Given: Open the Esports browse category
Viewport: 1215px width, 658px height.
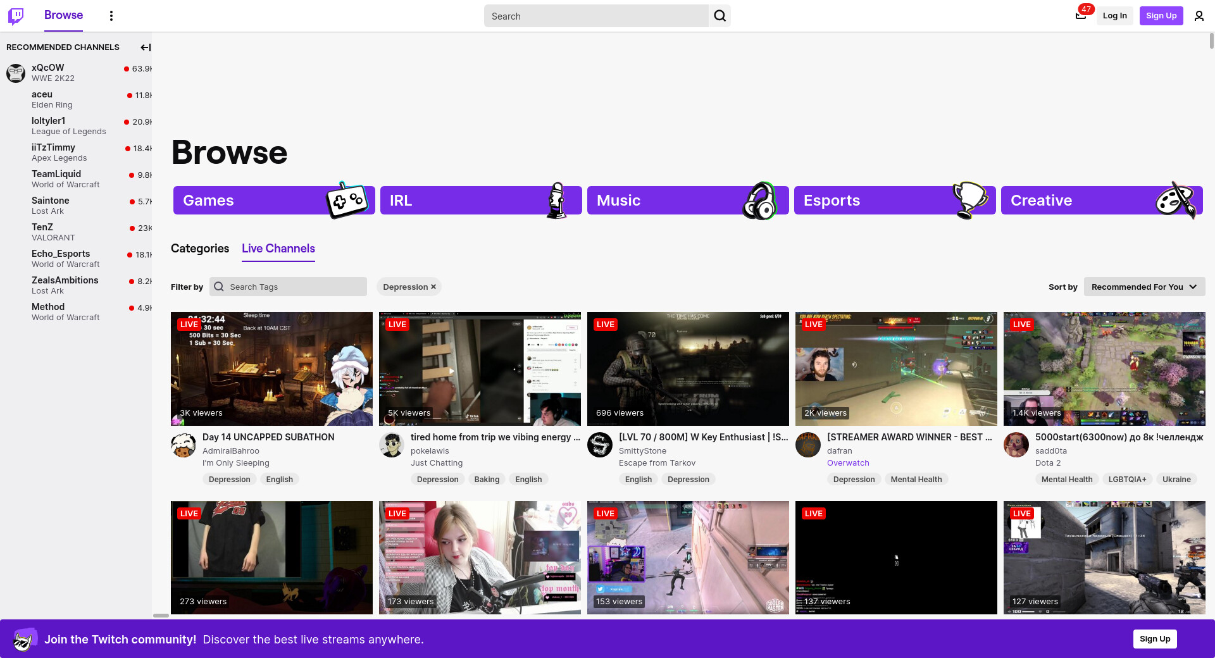Looking at the screenshot, I should click(x=894, y=201).
